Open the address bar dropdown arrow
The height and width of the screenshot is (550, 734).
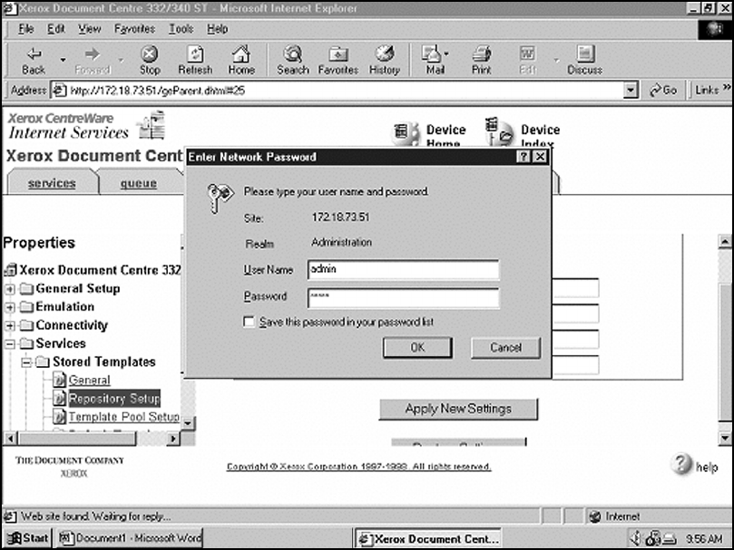click(631, 91)
